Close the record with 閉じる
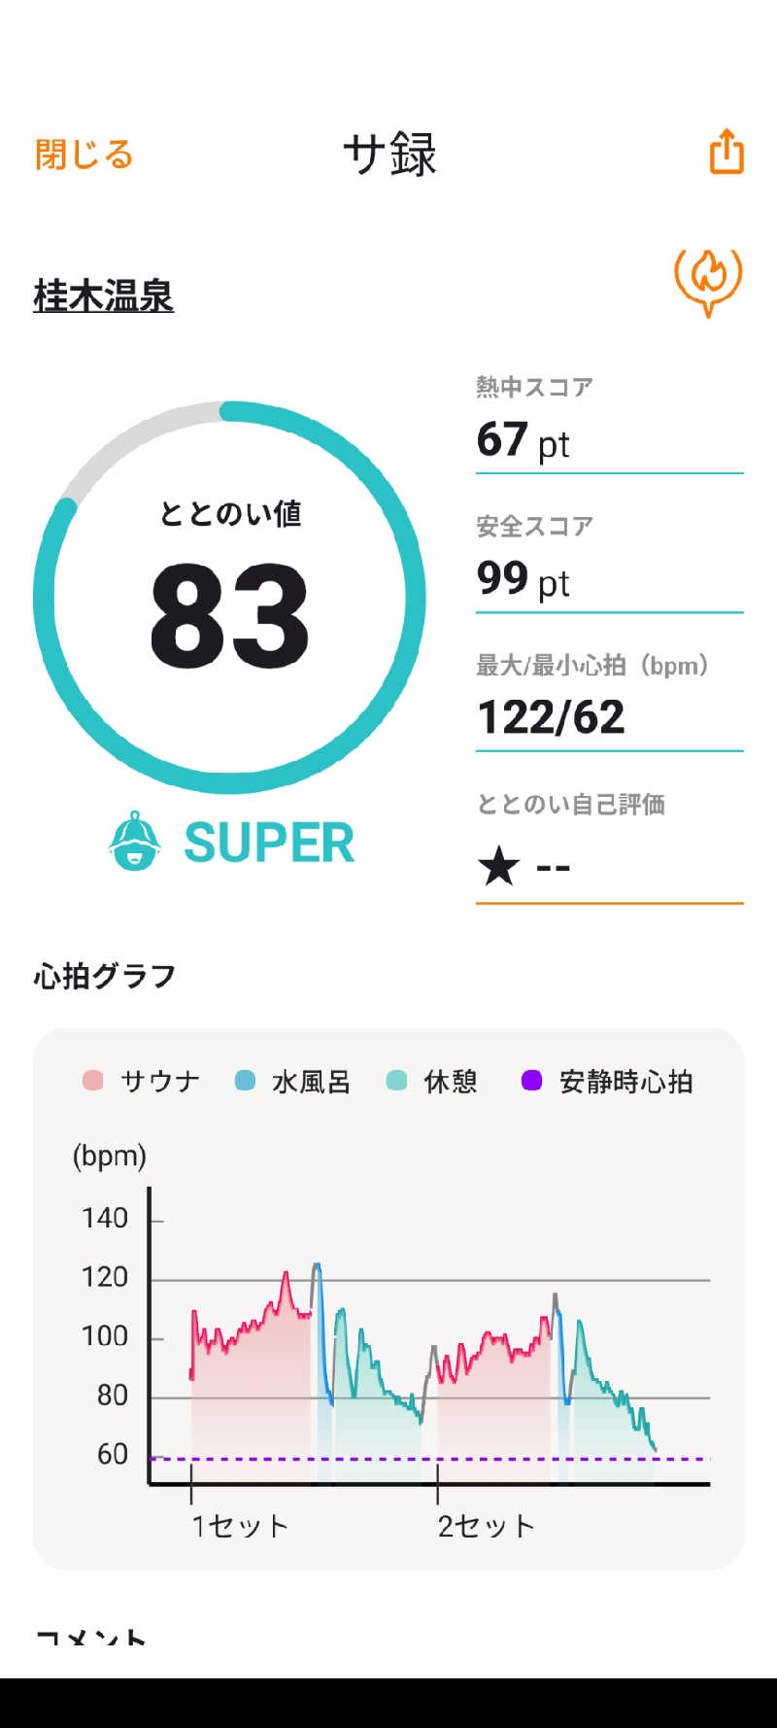 84,154
